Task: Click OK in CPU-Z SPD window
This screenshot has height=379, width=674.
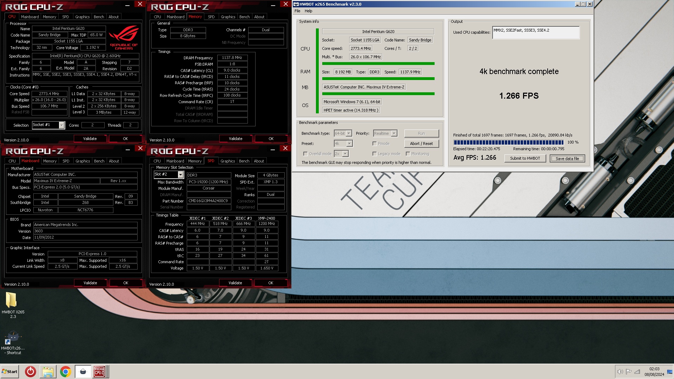Action: click(271, 283)
